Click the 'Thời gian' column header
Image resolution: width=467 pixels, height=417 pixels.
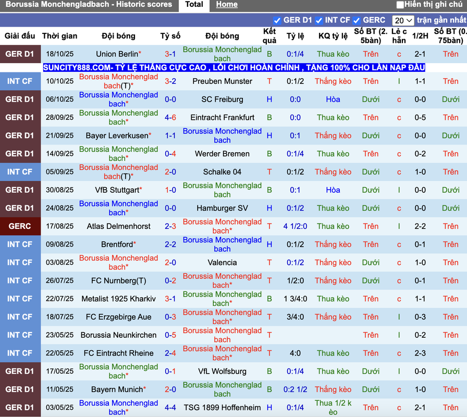pyautogui.click(x=59, y=36)
